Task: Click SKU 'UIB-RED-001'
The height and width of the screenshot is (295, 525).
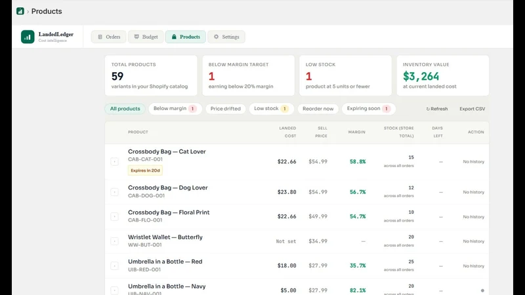Action: (x=144, y=269)
